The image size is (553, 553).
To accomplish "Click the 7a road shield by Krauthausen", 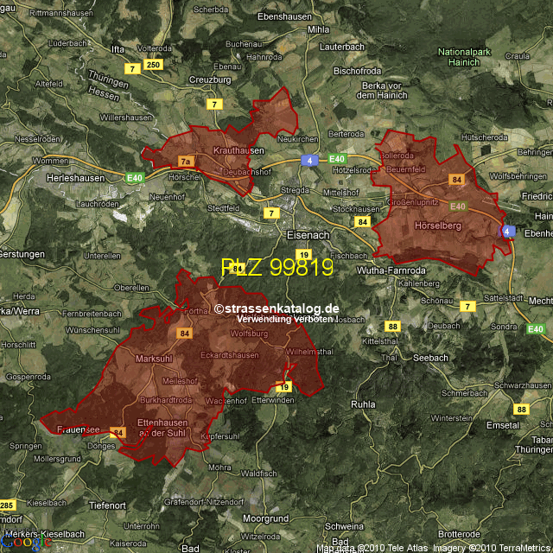I will [x=186, y=161].
